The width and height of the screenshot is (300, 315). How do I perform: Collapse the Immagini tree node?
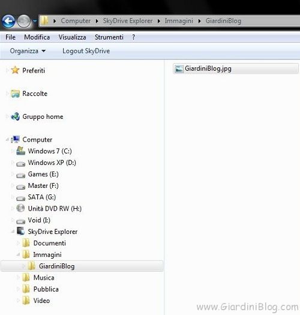18,254
